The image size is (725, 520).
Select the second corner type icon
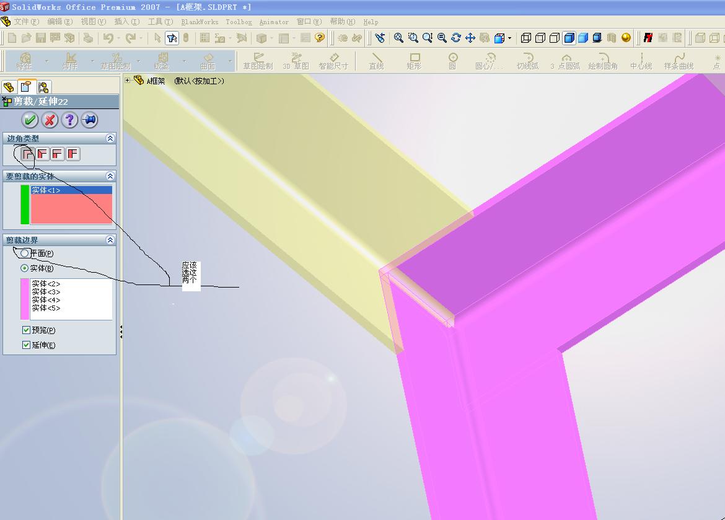(x=43, y=154)
